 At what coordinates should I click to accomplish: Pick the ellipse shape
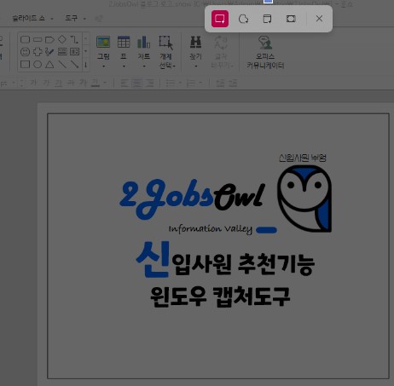[x=38, y=64]
